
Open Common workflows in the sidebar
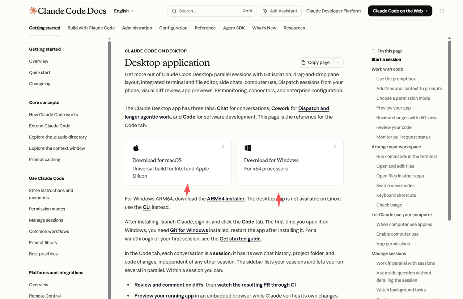pos(49,231)
